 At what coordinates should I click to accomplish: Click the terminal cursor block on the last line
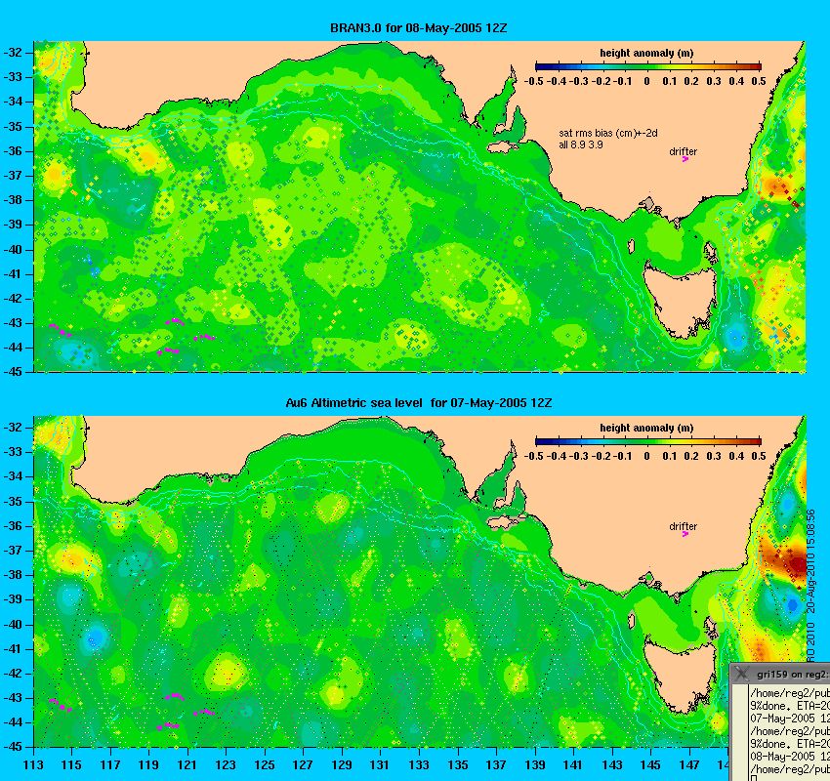[x=753, y=778]
